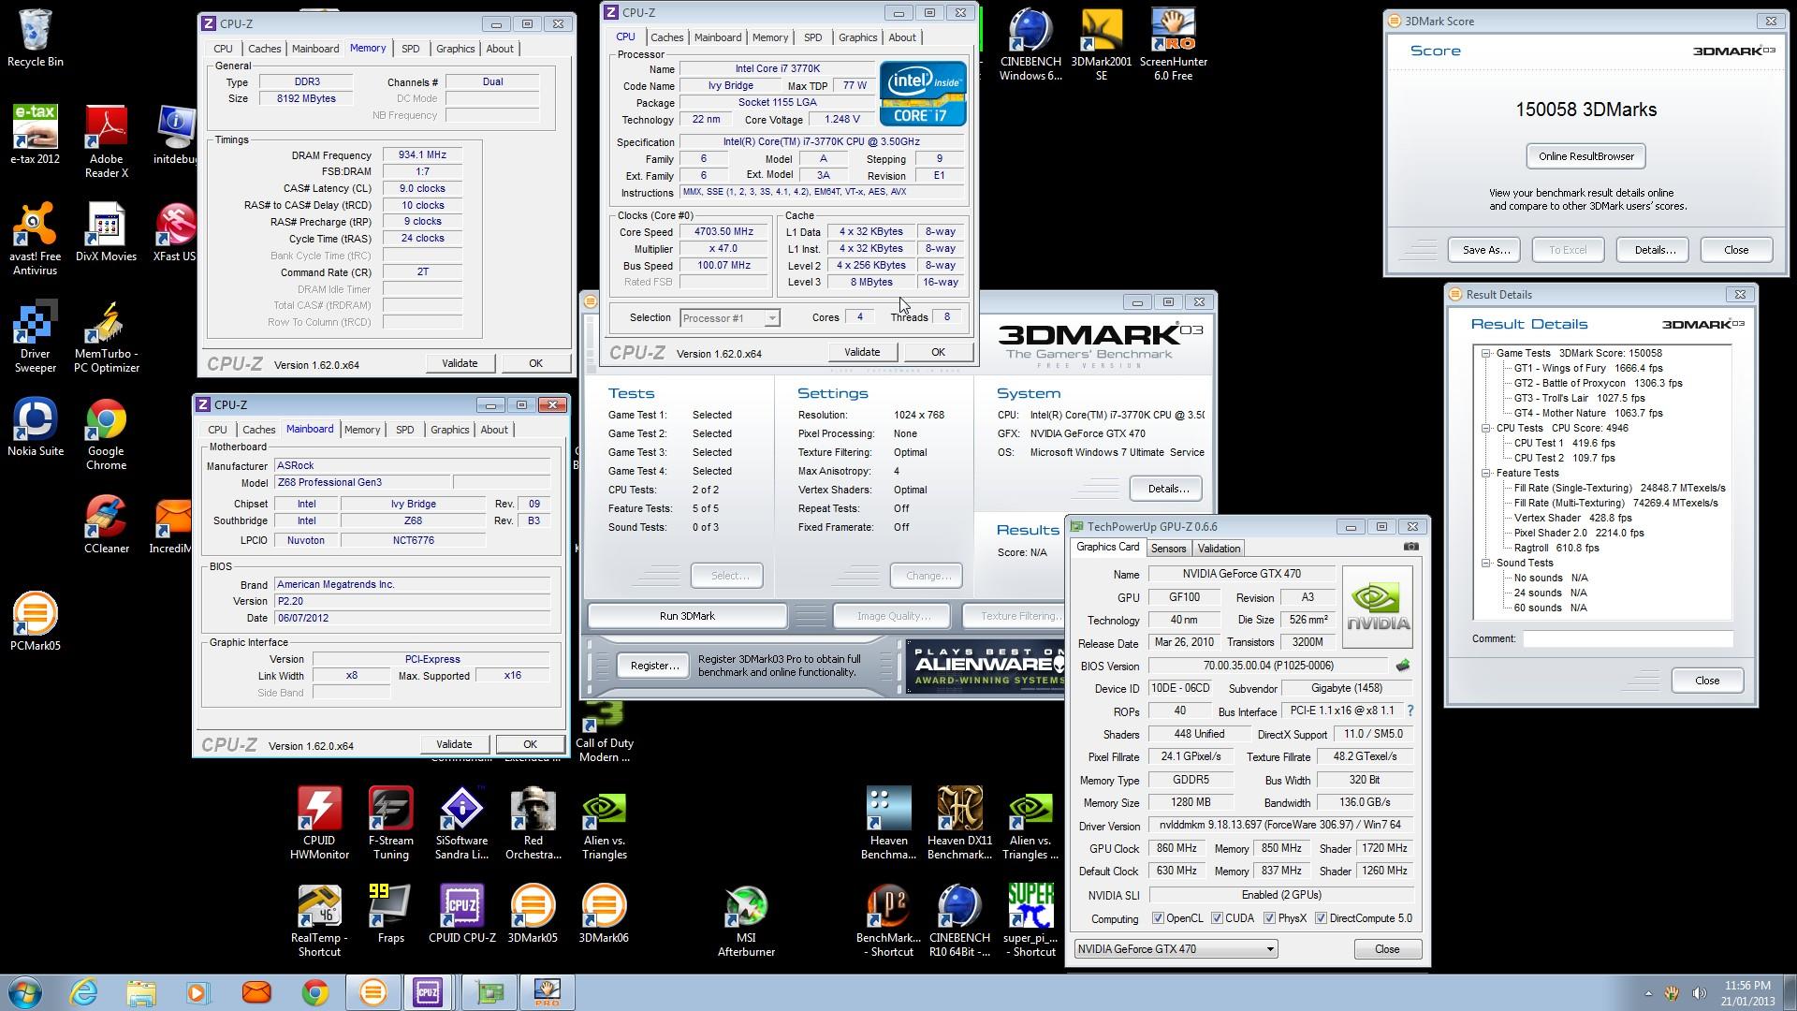Launch Google Chrome desktop shortcut
This screenshot has width=1797, height=1011.
(x=106, y=433)
